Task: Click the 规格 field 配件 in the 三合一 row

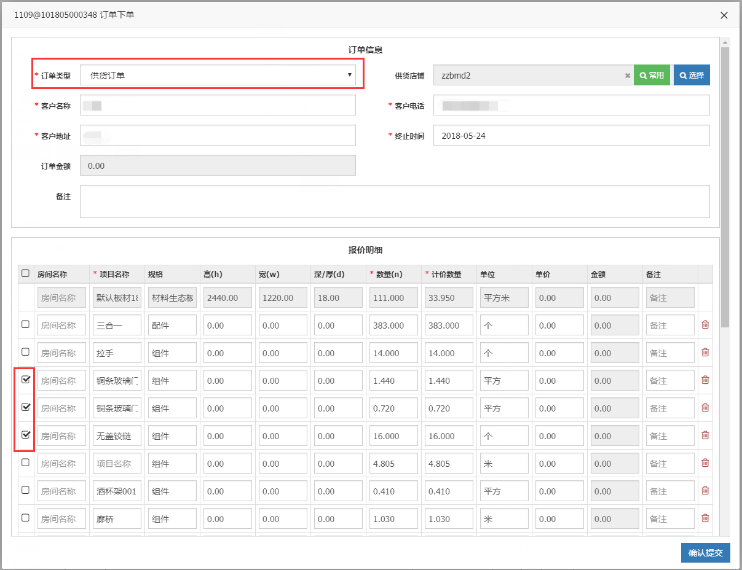Action: (x=172, y=326)
